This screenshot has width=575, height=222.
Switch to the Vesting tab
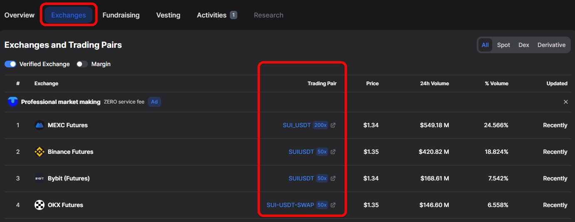168,15
